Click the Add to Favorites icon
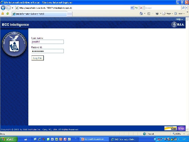The image size is (189, 142). click(8, 13)
